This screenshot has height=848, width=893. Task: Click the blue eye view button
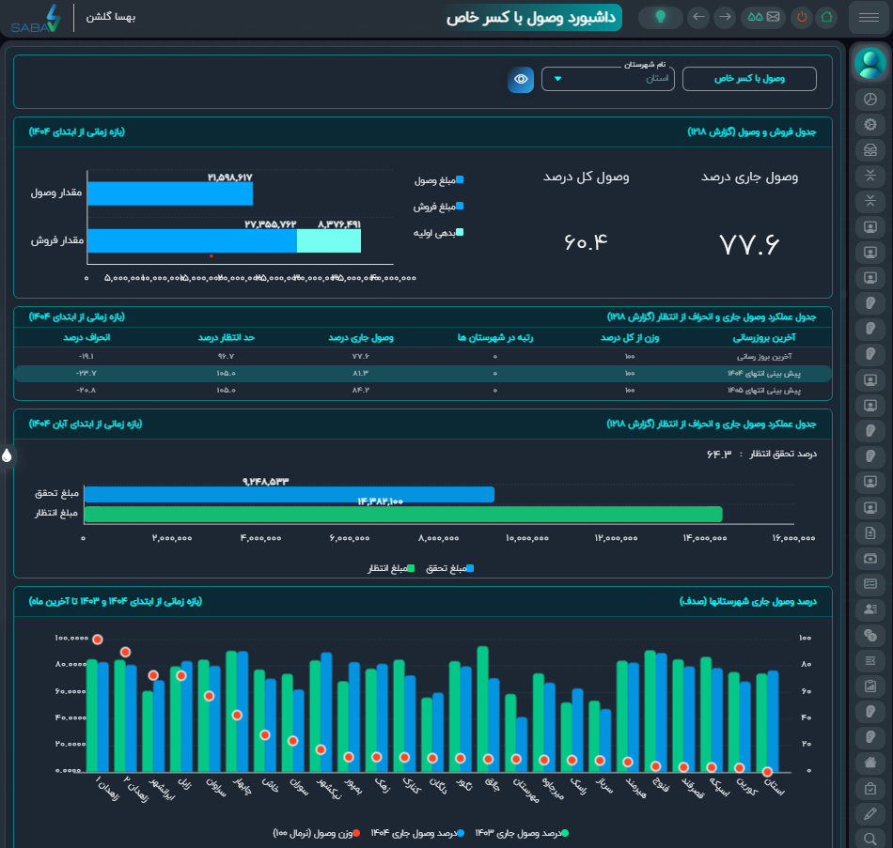[521, 79]
